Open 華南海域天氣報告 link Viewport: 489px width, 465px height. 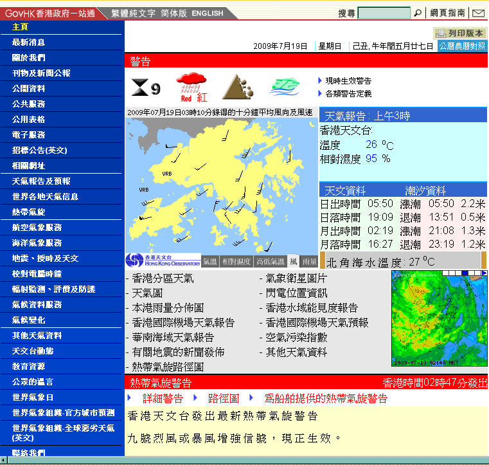[x=173, y=338]
